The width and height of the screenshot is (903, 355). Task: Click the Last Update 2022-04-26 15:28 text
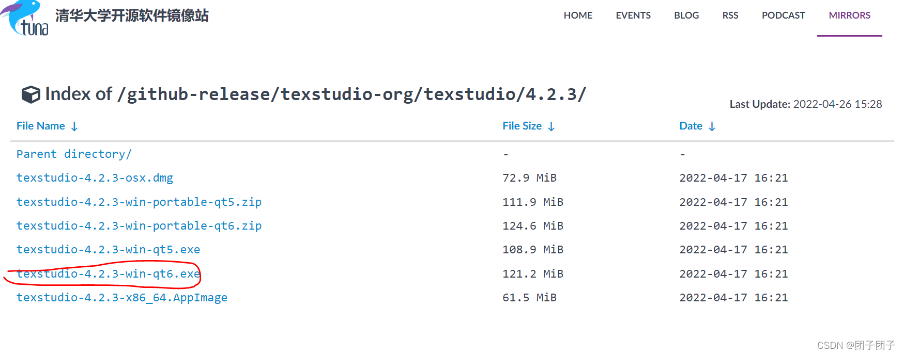806,104
